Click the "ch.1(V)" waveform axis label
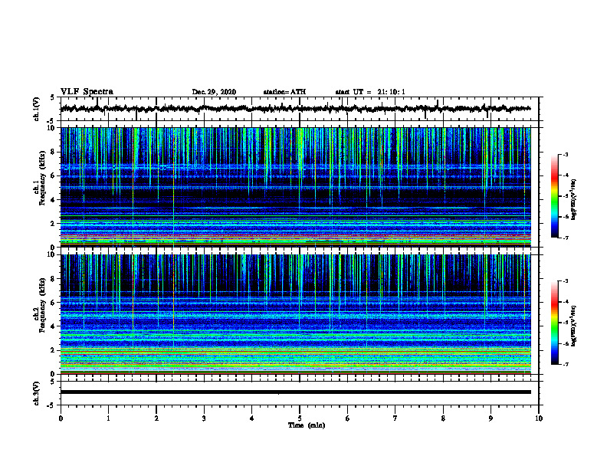The height and width of the screenshot is (469, 607). 36,109
